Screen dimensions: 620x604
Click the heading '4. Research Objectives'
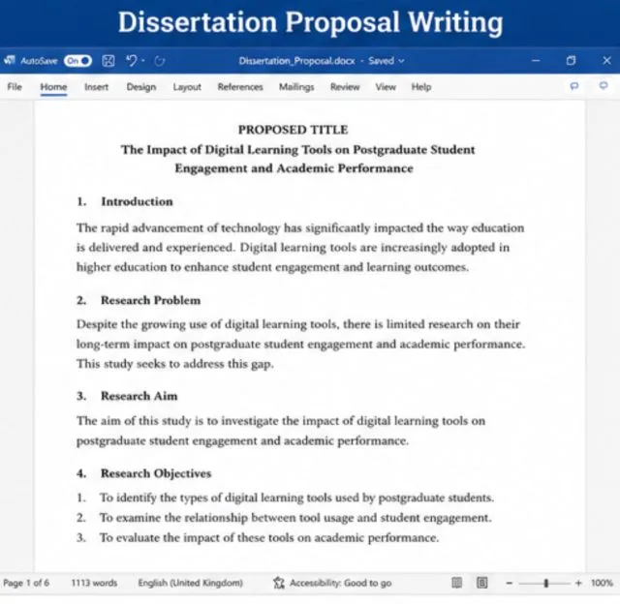pyautogui.click(x=144, y=473)
